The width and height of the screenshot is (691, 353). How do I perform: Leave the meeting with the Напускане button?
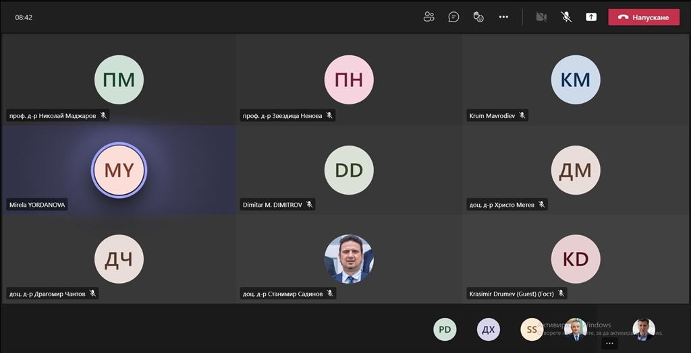click(x=644, y=17)
